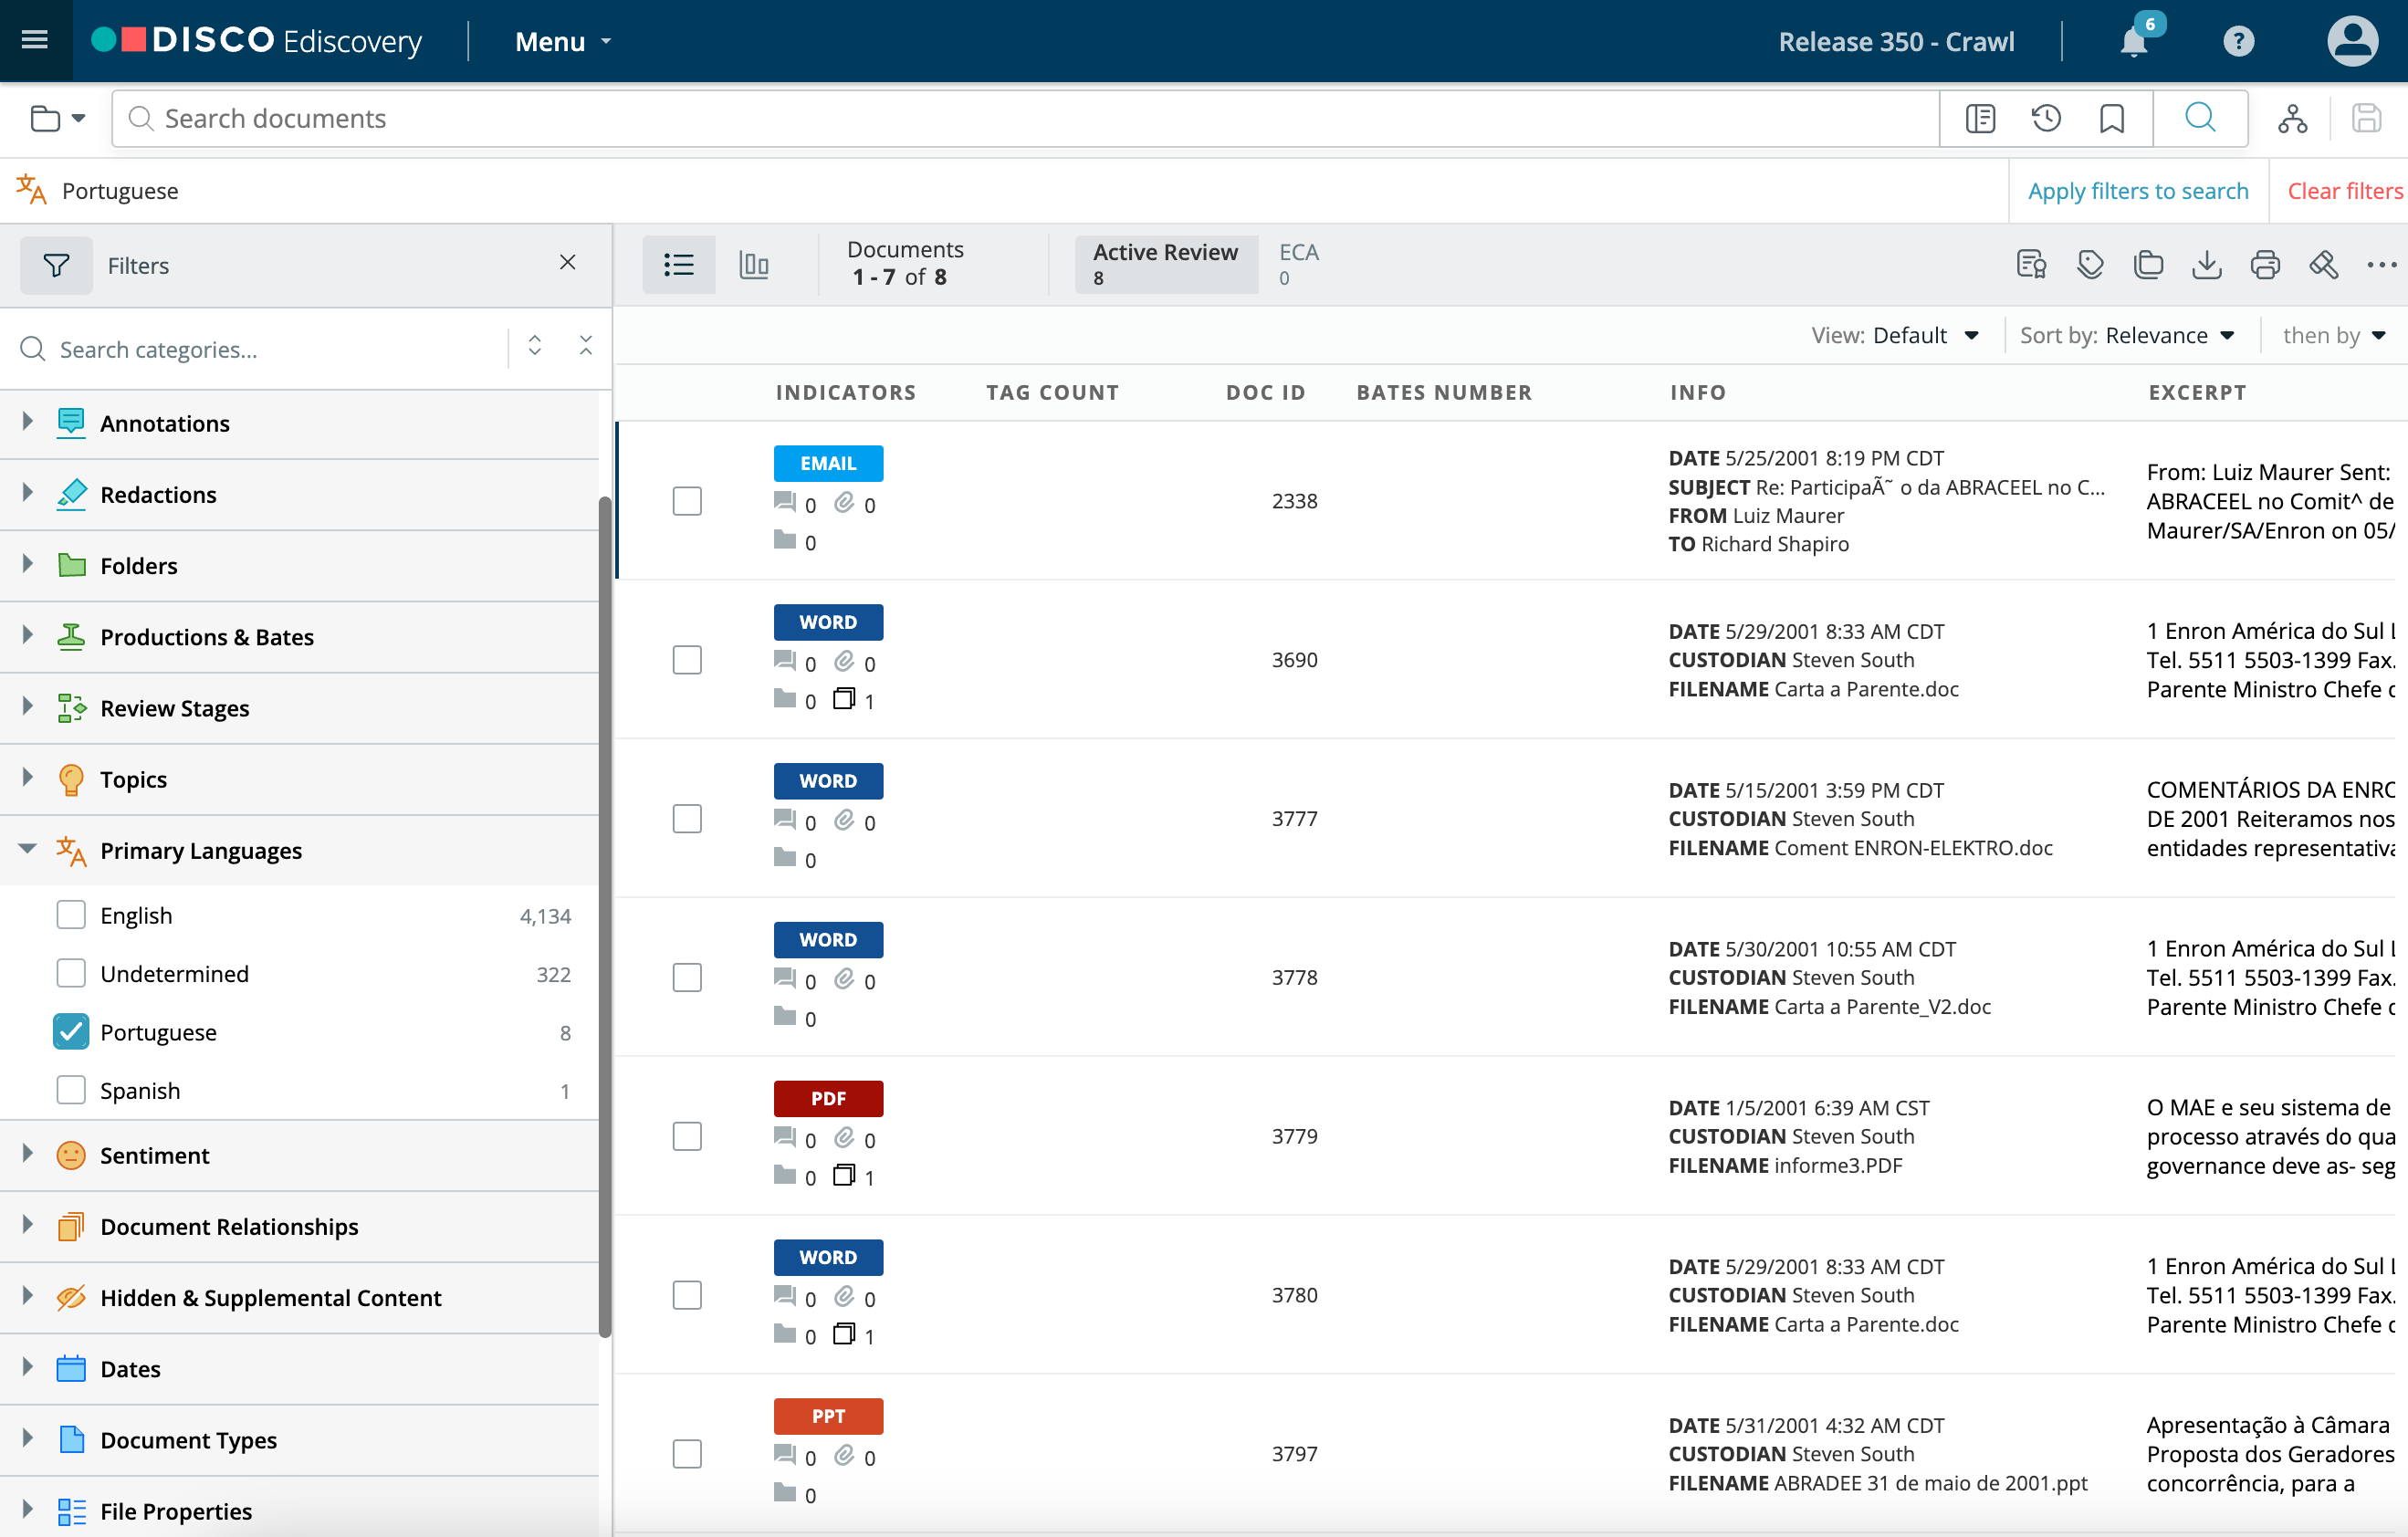The height and width of the screenshot is (1537, 2408).
Task: Uncheck the Portuguese language filter
Action: [71, 1032]
